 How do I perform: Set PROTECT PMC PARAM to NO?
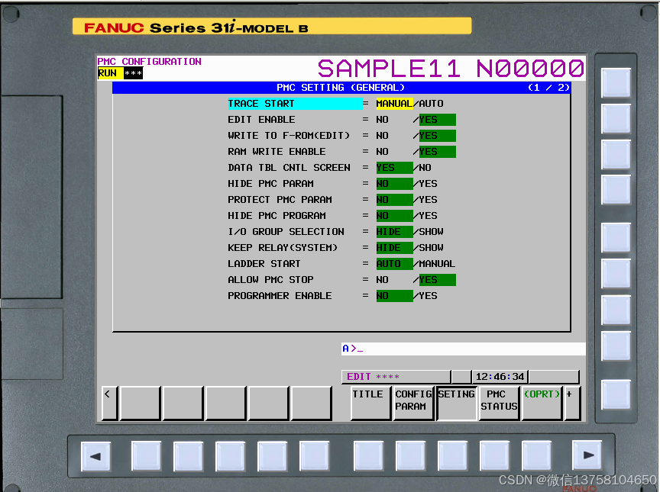394,200
